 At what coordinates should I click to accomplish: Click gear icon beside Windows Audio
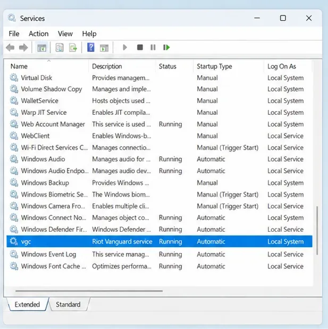point(14,159)
